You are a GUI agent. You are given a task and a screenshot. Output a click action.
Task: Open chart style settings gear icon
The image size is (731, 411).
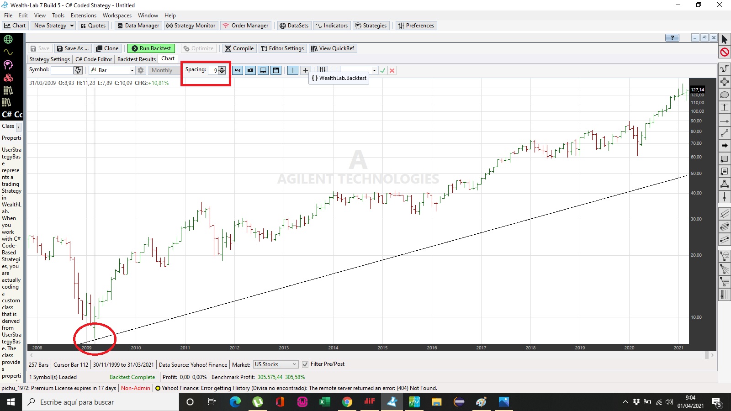pyautogui.click(x=141, y=70)
